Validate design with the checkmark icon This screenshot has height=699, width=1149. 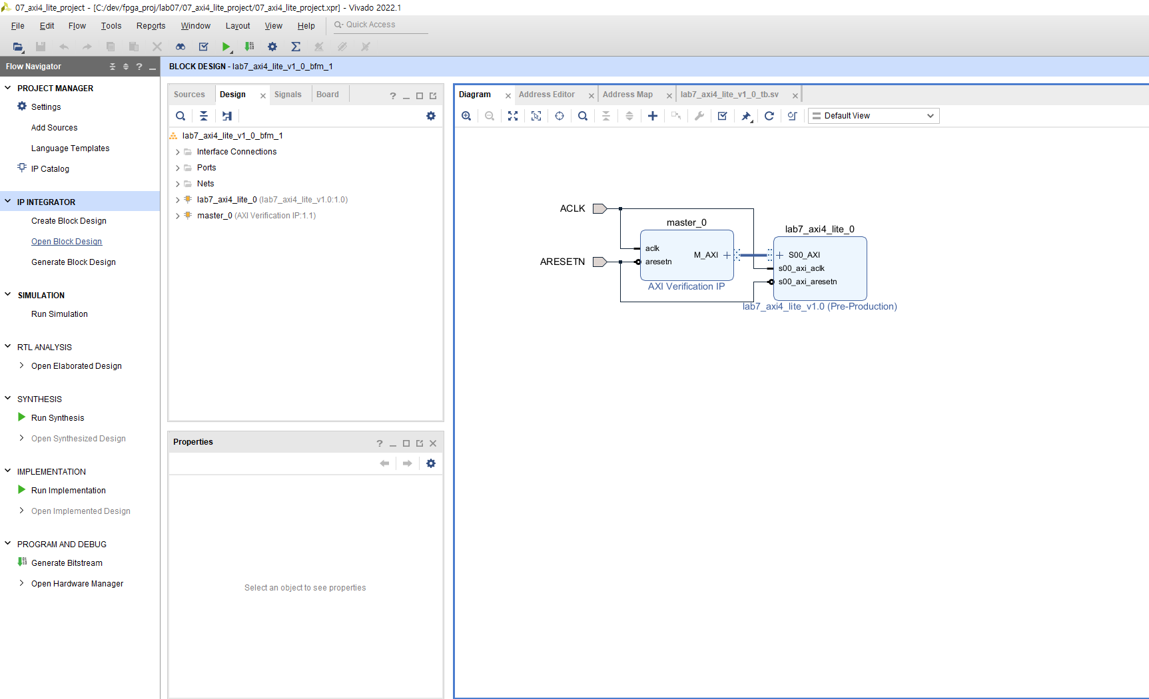[723, 116]
